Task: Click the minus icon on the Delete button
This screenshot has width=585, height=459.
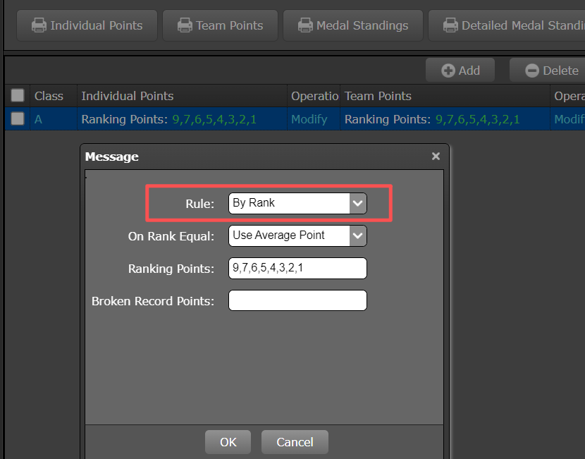Action: [x=533, y=70]
